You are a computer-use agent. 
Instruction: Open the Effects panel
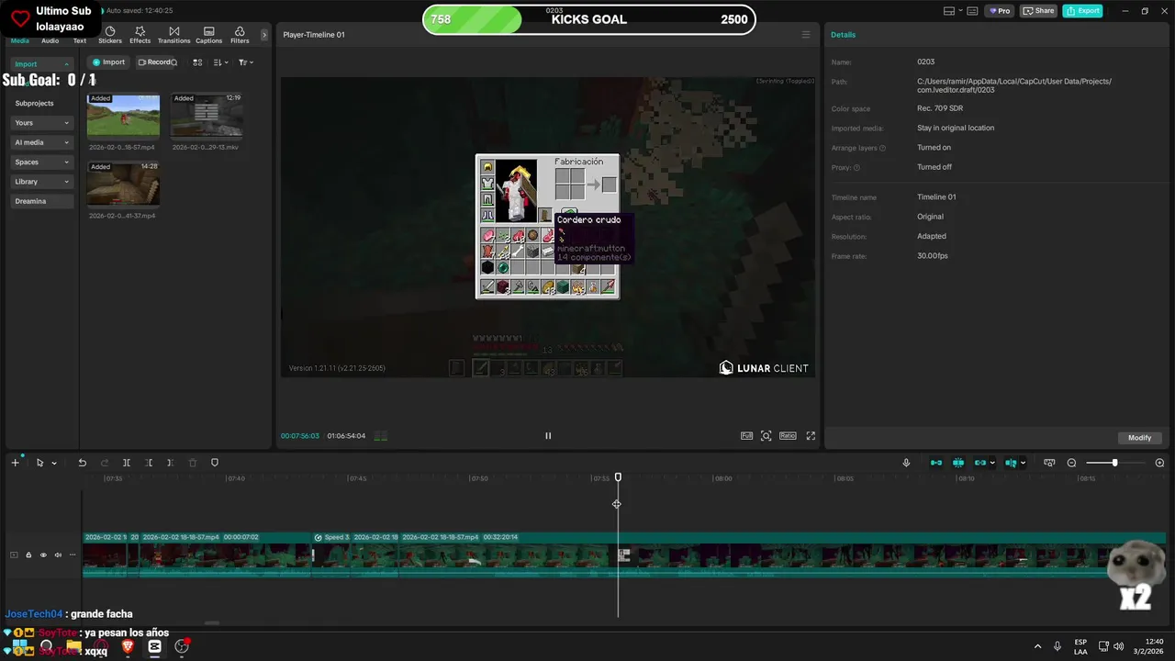[x=140, y=35]
